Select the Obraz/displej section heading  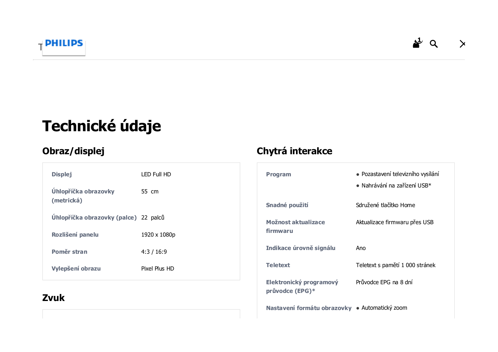[x=73, y=151]
